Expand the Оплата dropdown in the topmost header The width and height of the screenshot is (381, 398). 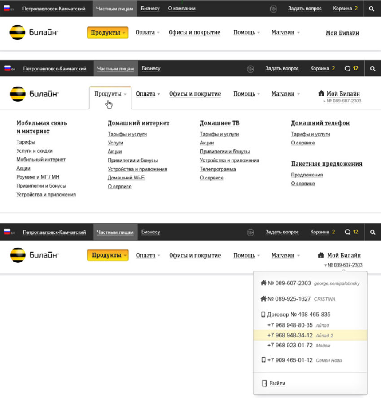point(148,32)
